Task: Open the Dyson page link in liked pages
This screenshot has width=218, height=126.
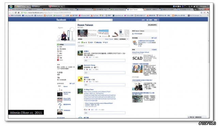Action: pyautogui.click(x=65, y=86)
